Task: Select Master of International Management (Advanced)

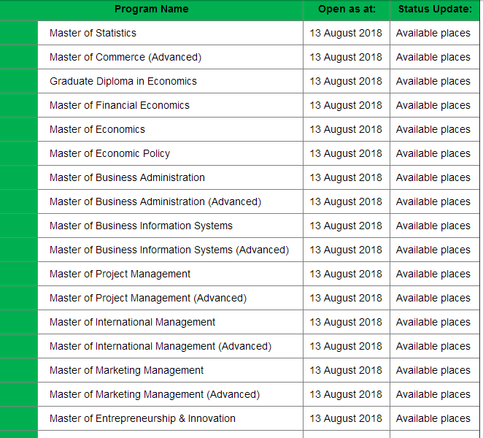Action: click(x=161, y=346)
